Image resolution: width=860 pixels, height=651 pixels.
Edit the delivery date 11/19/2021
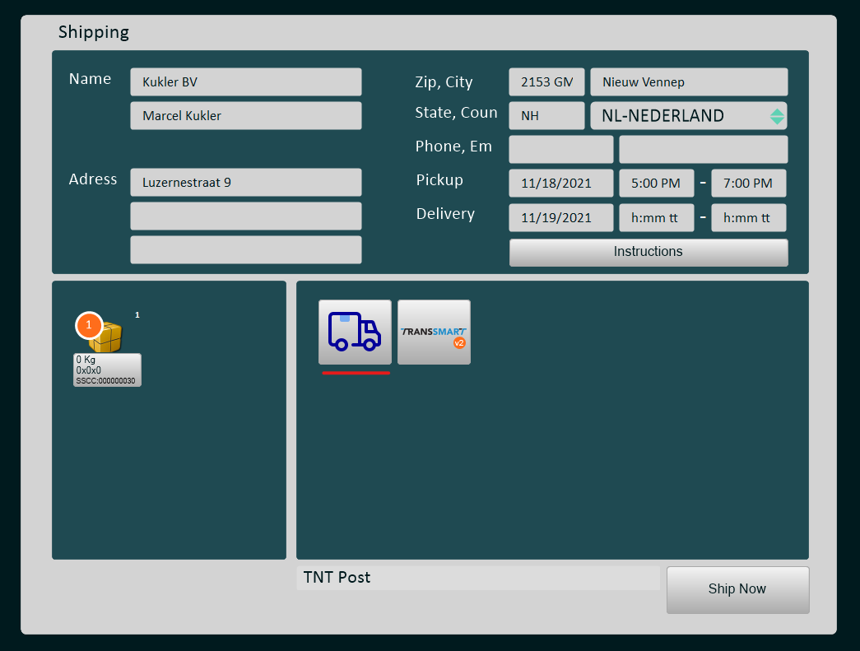pos(560,218)
